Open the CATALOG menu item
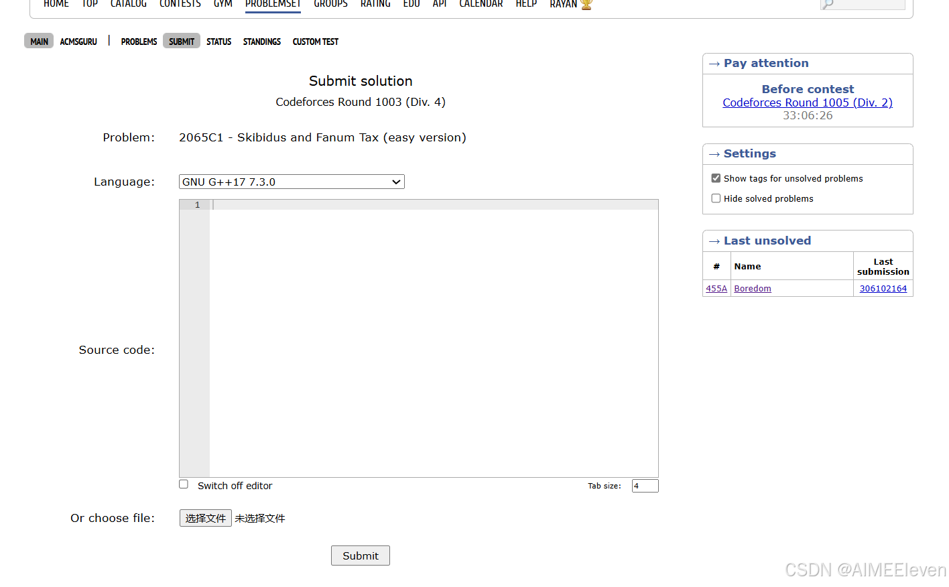The height and width of the screenshot is (587, 949). click(129, 4)
